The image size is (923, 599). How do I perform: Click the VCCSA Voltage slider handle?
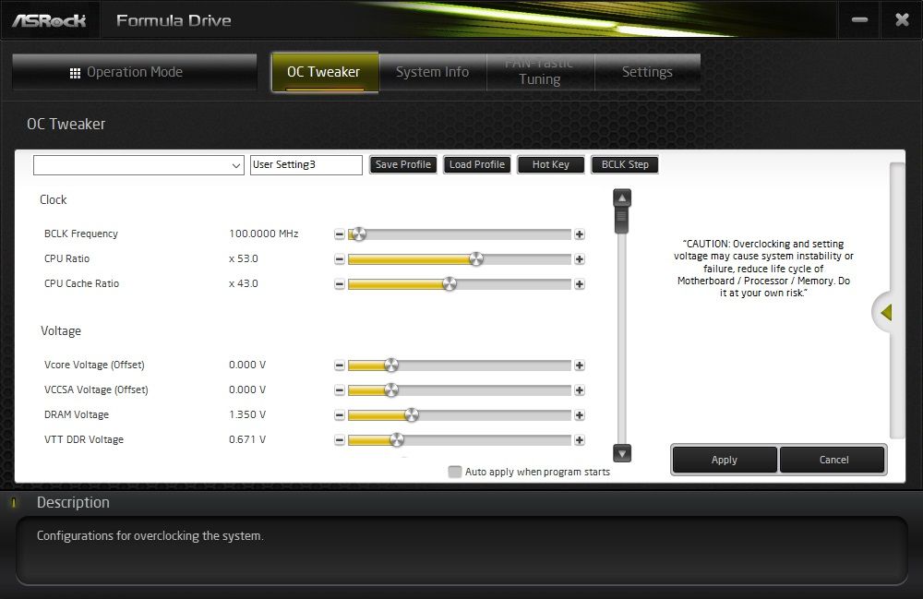(x=390, y=390)
